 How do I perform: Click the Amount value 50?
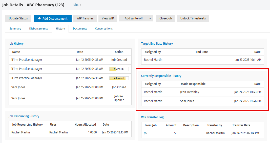[x=176, y=133]
